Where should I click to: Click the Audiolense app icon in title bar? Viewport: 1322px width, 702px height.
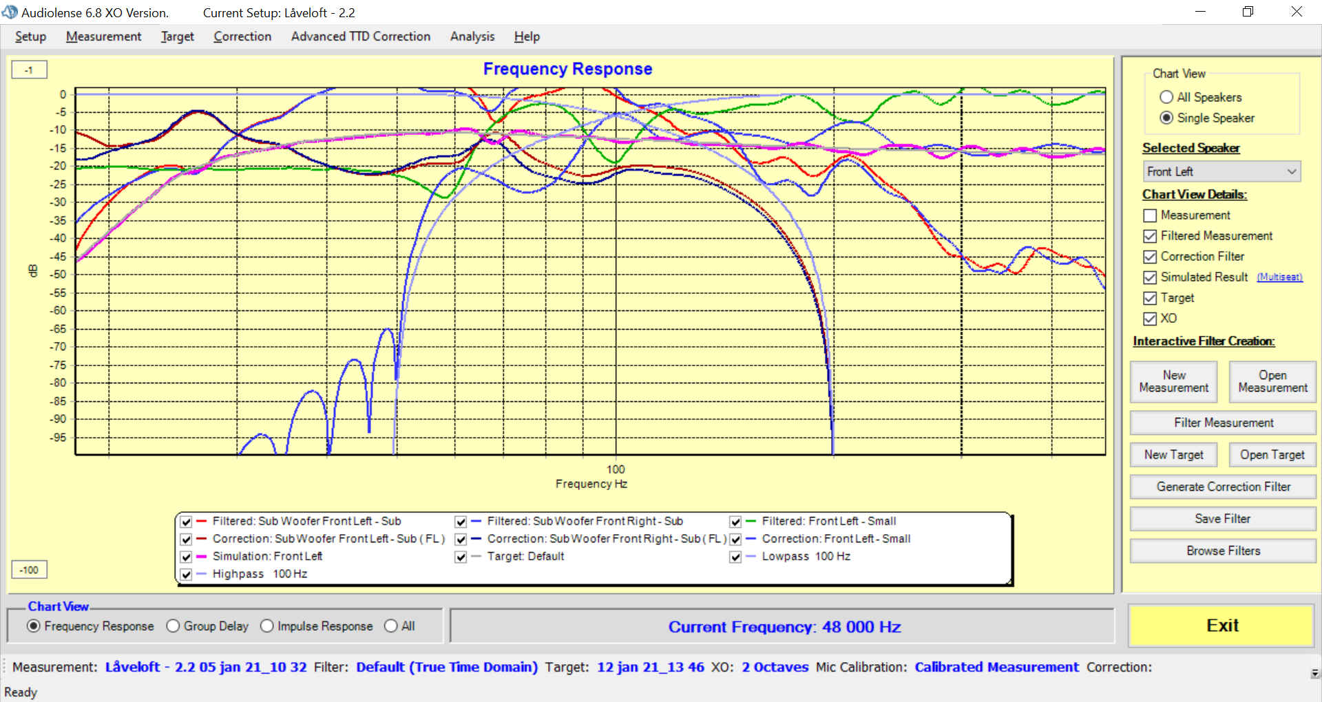10,12
